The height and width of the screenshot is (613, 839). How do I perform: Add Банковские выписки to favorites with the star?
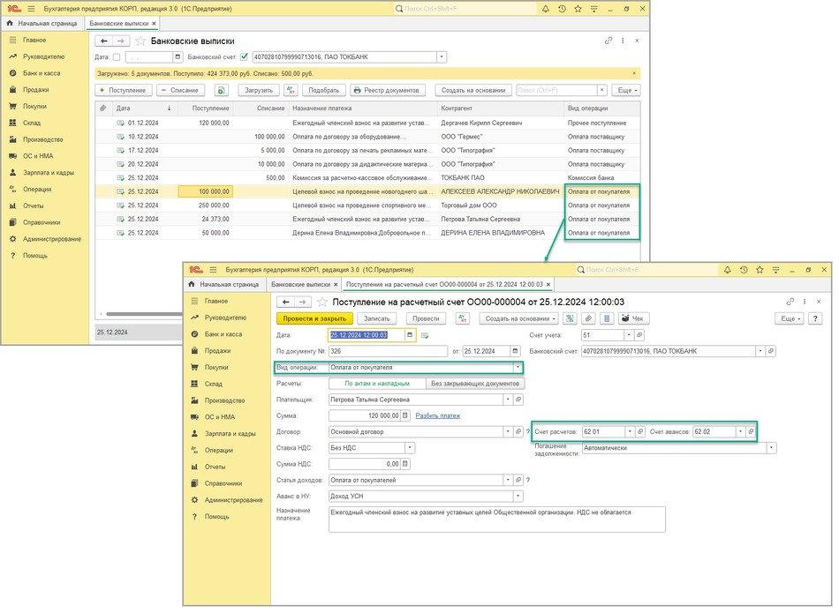[140, 41]
